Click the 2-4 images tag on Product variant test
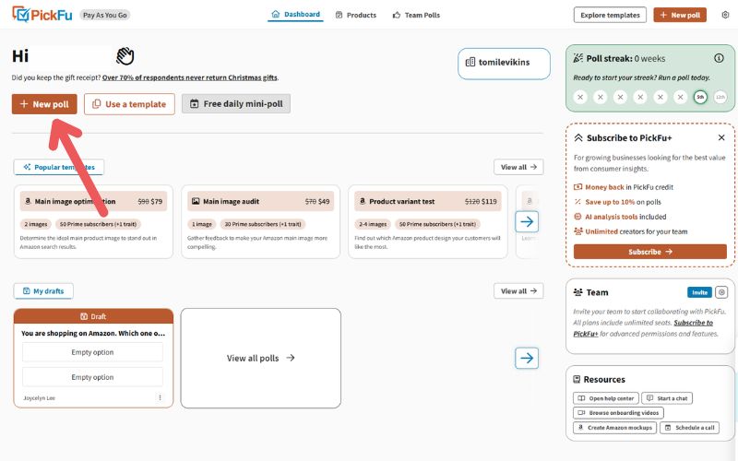The width and height of the screenshot is (738, 461). [x=373, y=224]
